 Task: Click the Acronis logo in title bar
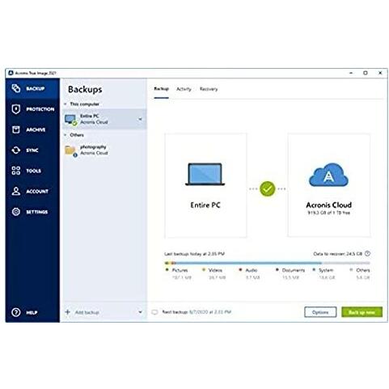[11, 73]
